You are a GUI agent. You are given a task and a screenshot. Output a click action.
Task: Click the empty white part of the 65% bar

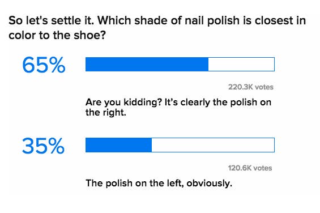click(x=241, y=65)
